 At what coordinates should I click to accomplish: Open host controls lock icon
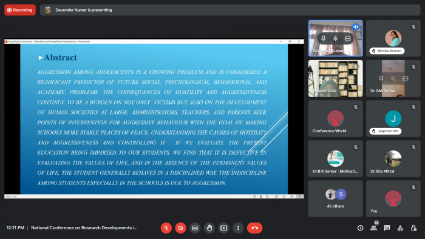tap(413, 228)
